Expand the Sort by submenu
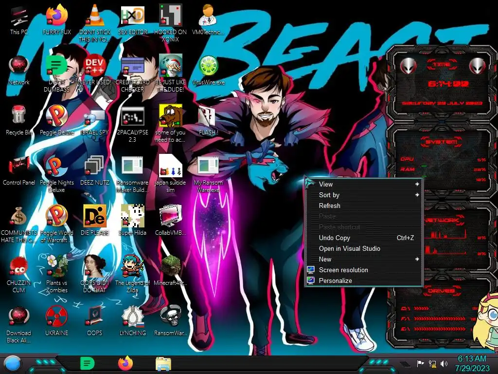498x374 pixels. pos(363,195)
